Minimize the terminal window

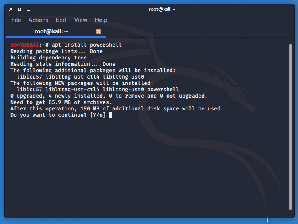pyautogui.click(x=28, y=10)
